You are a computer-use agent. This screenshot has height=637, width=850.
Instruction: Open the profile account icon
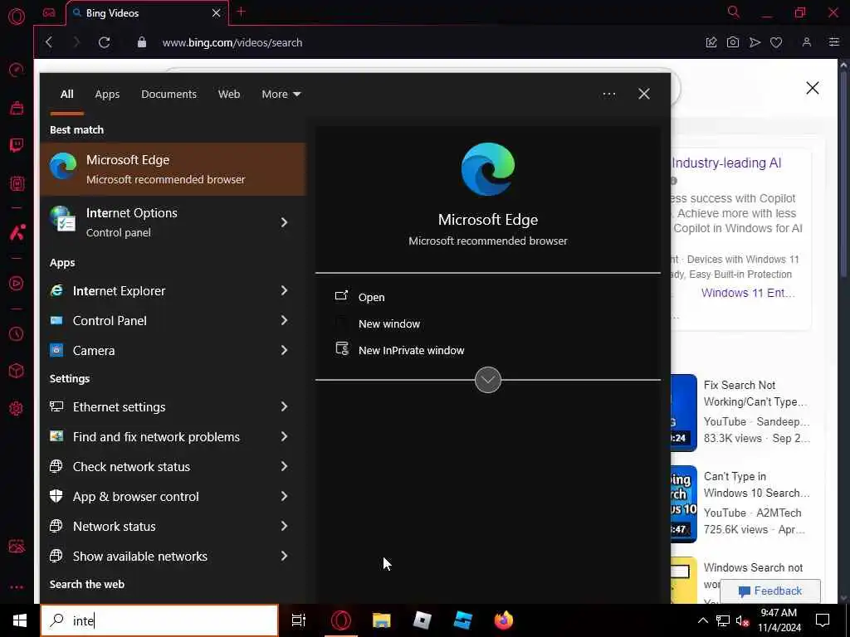coord(807,42)
